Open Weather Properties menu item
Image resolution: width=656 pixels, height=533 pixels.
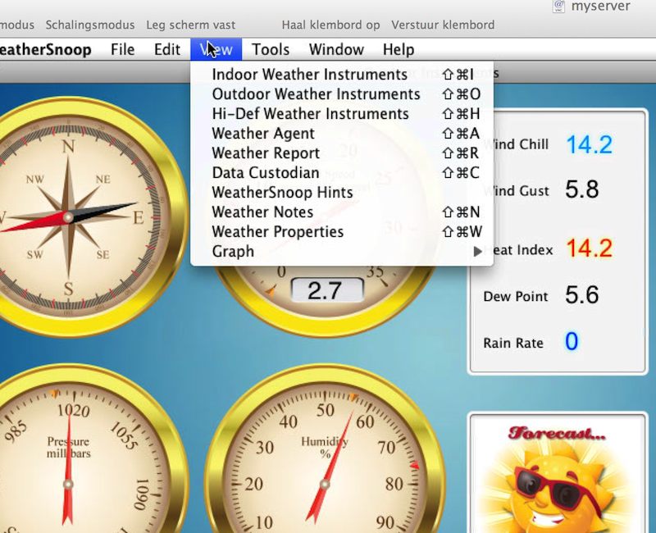click(x=342, y=232)
